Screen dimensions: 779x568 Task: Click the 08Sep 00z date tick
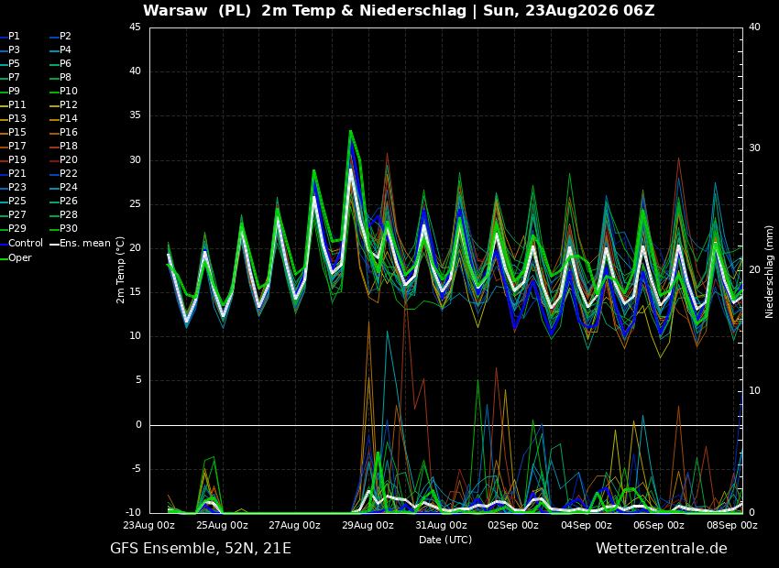pyautogui.click(x=732, y=525)
